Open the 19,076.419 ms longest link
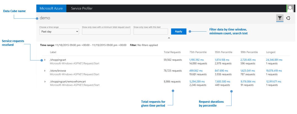The width and height of the screenshot is (297, 114). click(274, 71)
